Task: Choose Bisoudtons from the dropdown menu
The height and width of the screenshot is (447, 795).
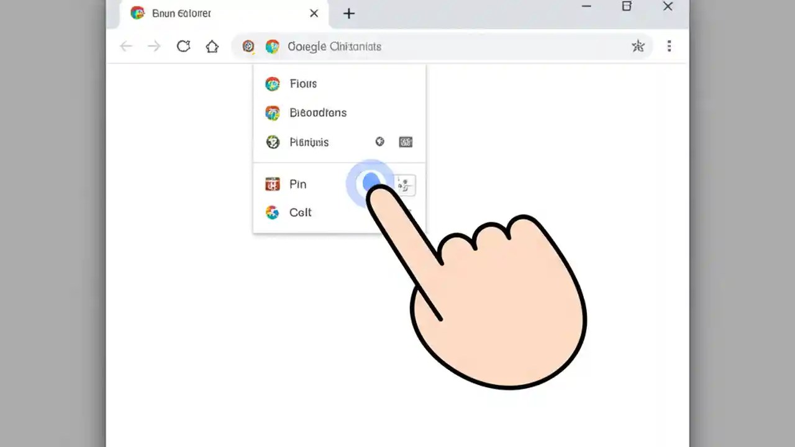Action: click(x=318, y=112)
